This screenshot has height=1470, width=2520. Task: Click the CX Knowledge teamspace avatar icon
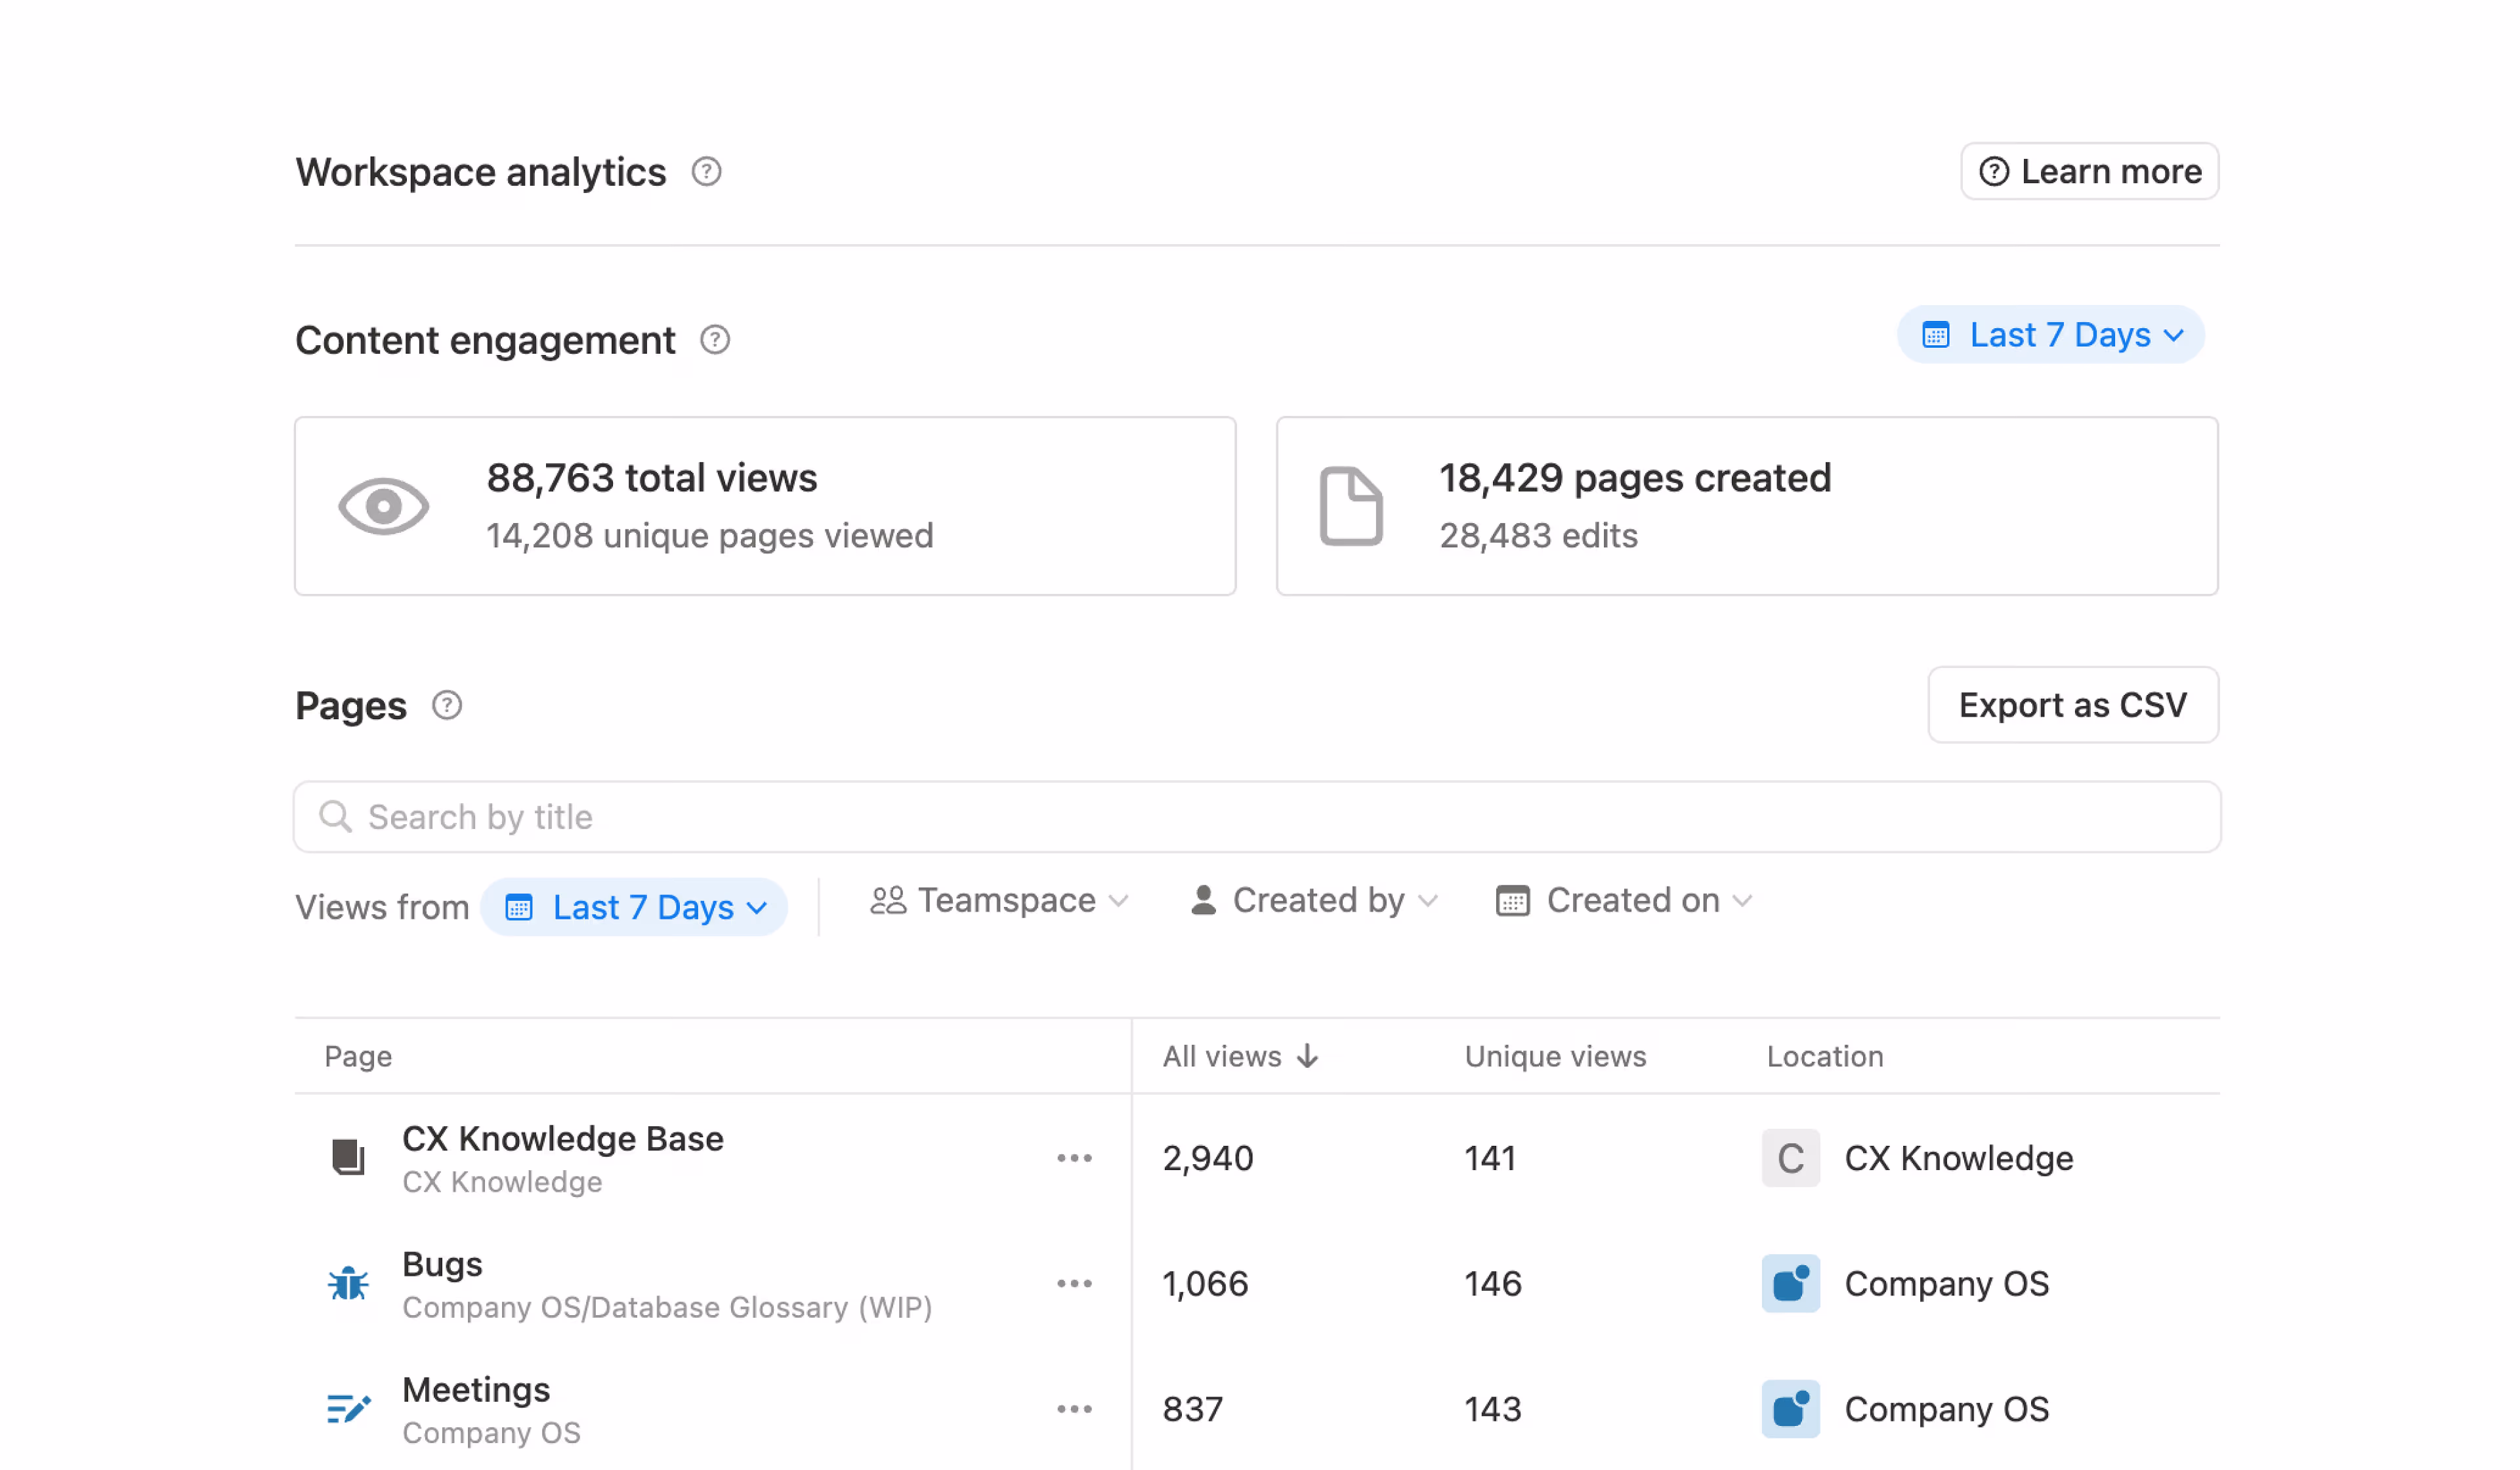[1790, 1158]
